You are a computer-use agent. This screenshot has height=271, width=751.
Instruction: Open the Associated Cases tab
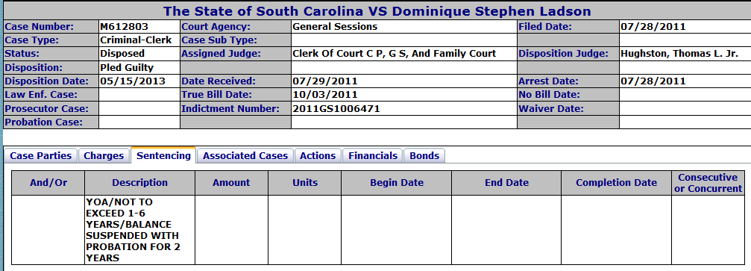coord(245,155)
